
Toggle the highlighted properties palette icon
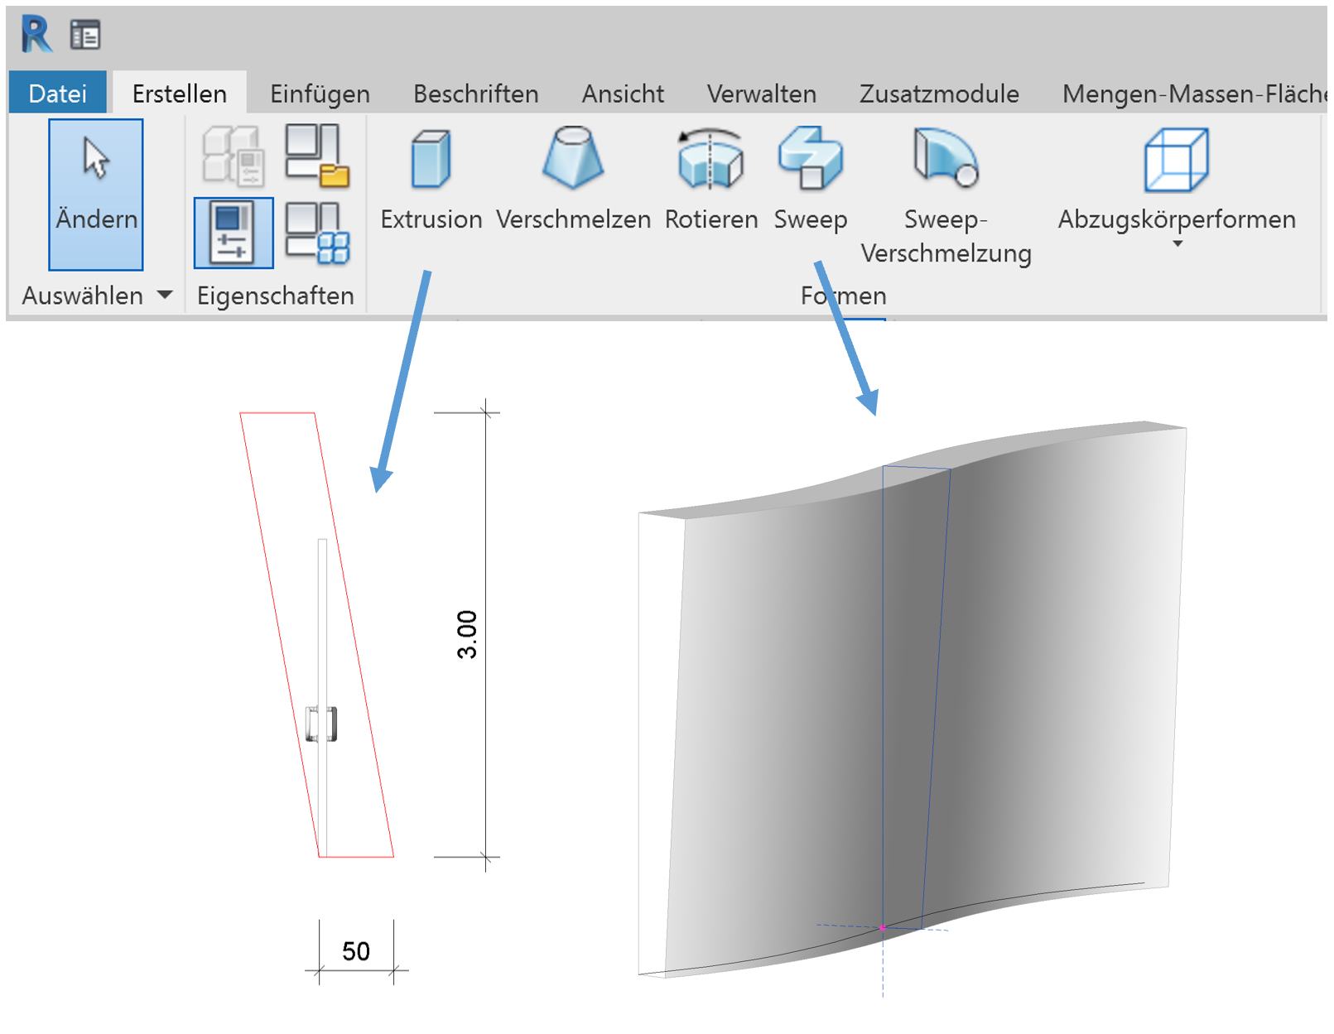click(x=234, y=233)
